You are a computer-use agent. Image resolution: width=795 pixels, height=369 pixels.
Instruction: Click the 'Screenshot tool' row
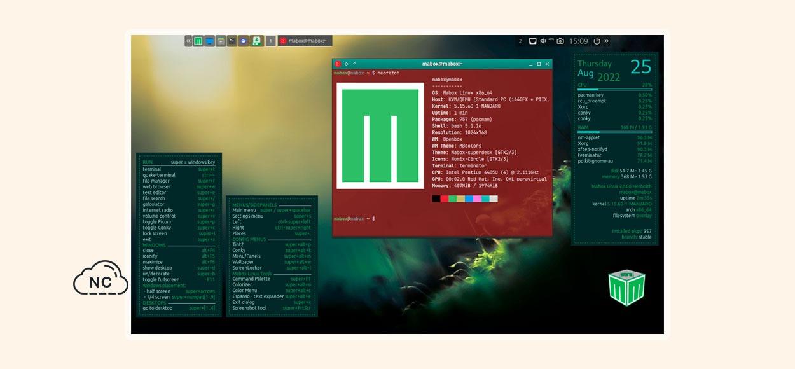272,308
